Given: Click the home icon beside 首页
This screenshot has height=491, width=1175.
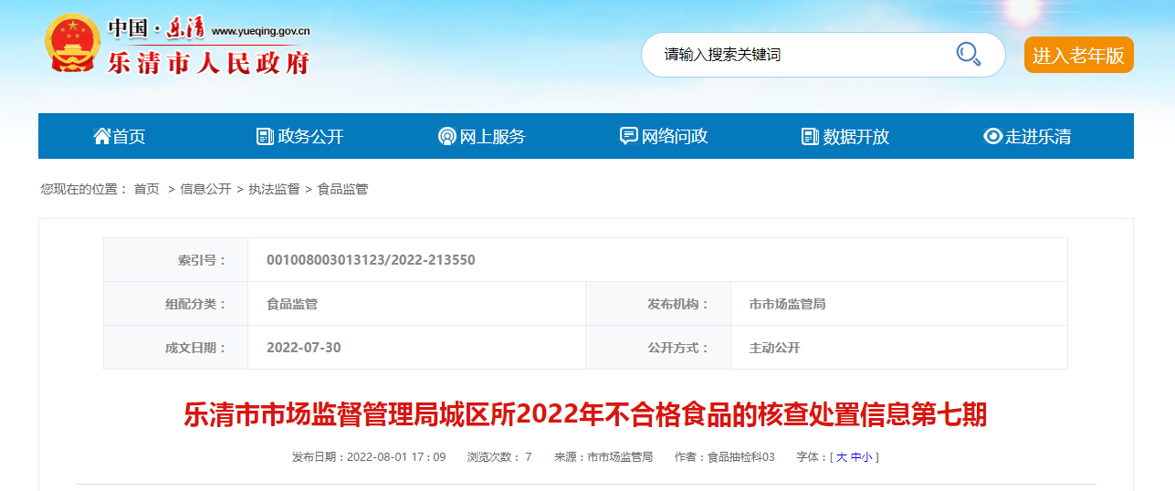Looking at the screenshot, I should pos(101,136).
